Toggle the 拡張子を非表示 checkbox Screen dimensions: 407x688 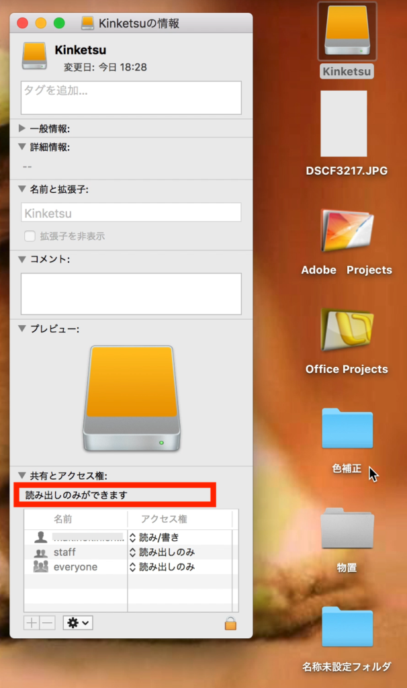pos(30,236)
